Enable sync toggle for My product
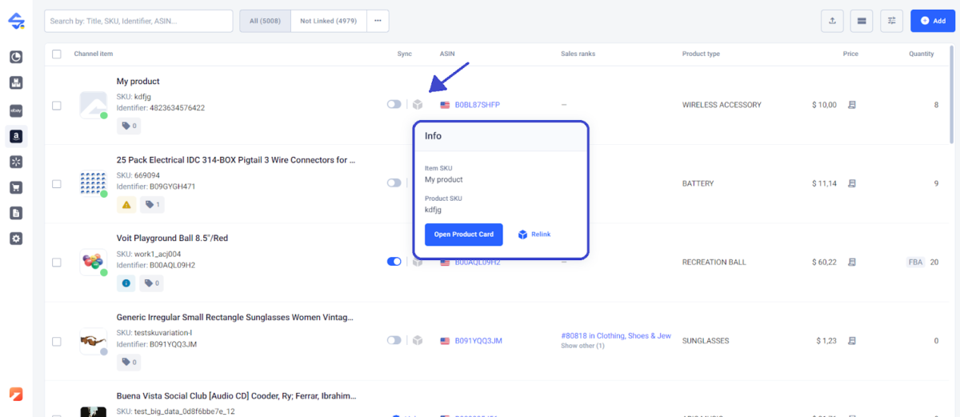 pos(394,105)
